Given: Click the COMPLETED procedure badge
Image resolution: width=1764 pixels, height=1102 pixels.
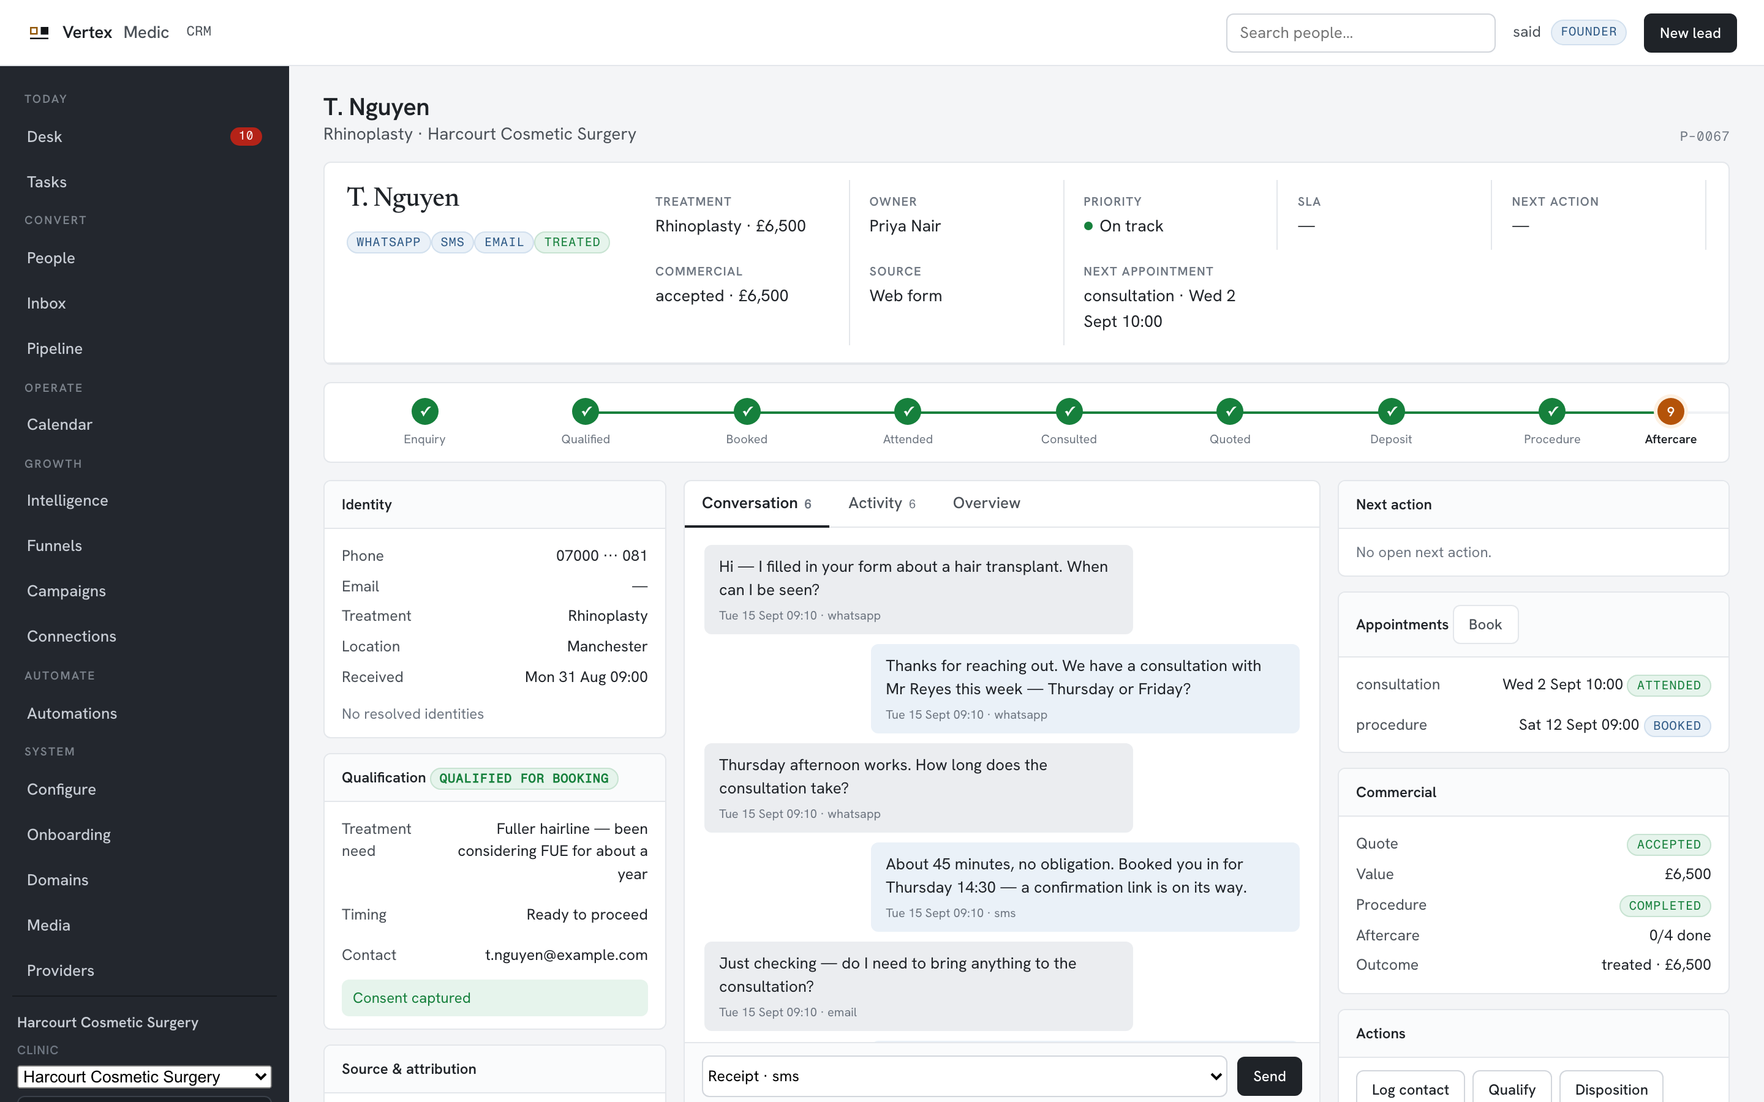Looking at the screenshot, I should point(1665,906).
